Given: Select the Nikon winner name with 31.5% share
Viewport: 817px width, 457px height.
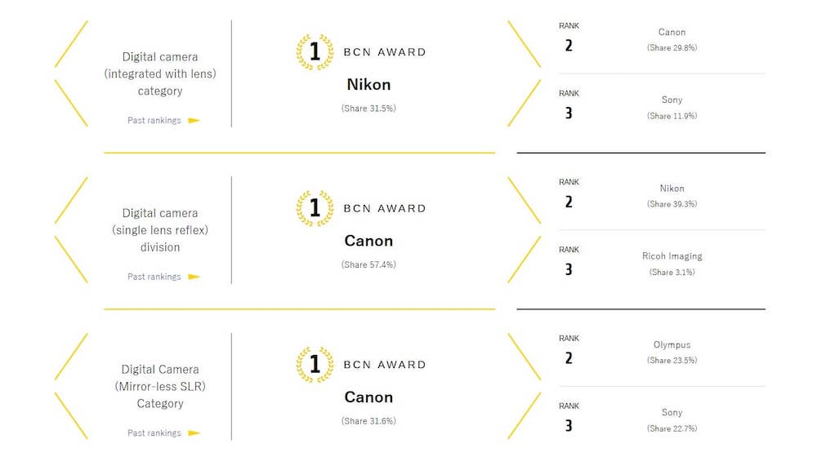Looking at the screenshot, I should [368, 85].
